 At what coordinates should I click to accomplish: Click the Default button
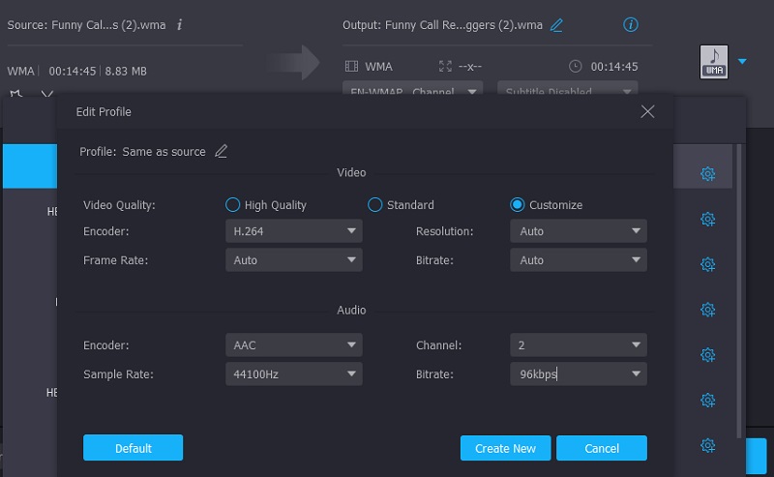click(133, 448)
